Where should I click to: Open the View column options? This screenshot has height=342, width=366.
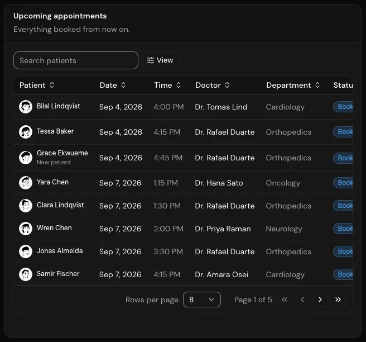[161, 60]
